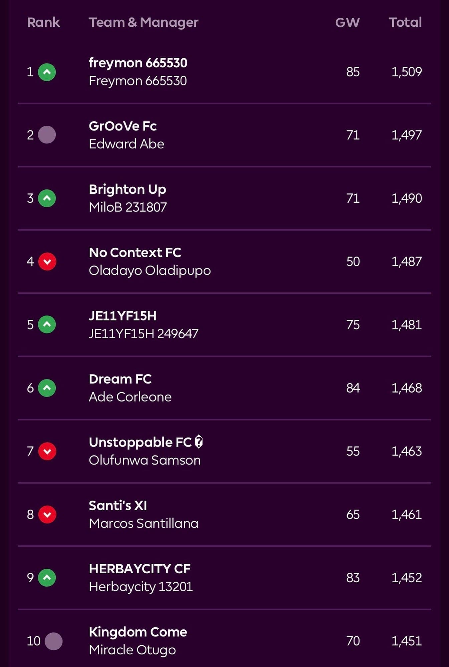
Task: Click No Context FC gameweek score 50
Action: [353, 262]
